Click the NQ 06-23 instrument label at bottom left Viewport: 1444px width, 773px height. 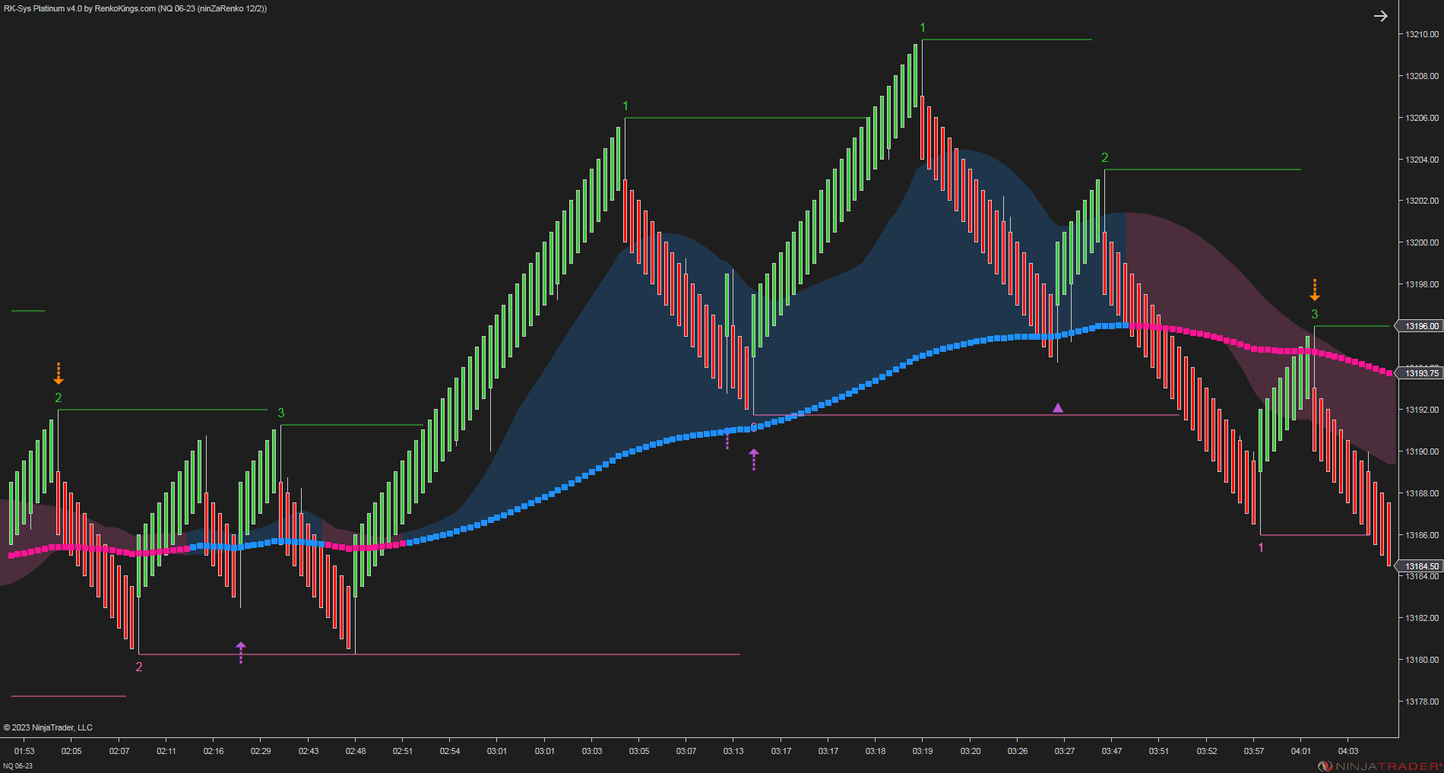pyautogui.click(x=18, y=766)
